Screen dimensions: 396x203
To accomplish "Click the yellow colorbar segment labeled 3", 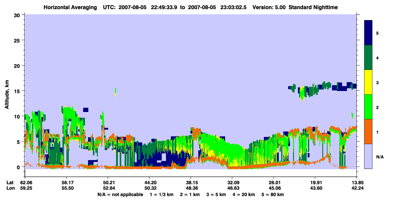I will [x=368, y=82].
